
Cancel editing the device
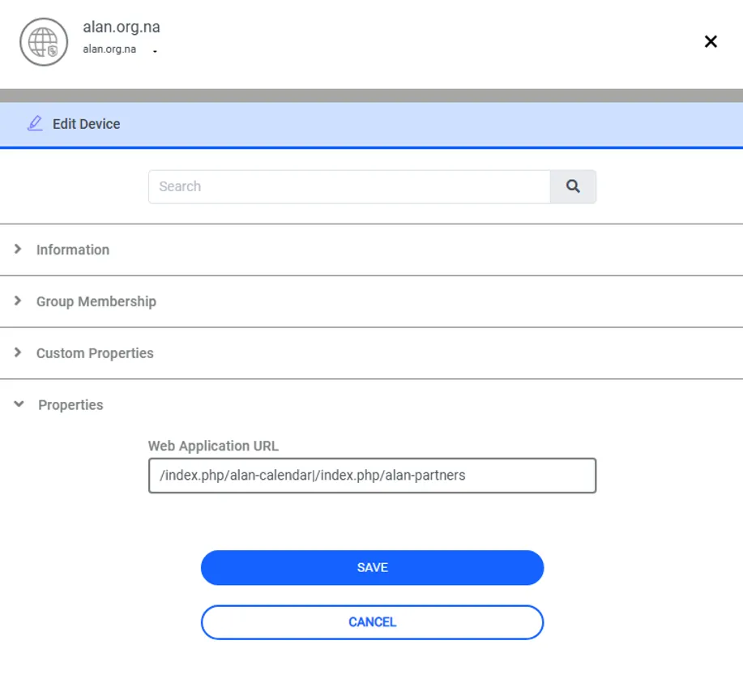pyautogui.click(x=372, y=622)
